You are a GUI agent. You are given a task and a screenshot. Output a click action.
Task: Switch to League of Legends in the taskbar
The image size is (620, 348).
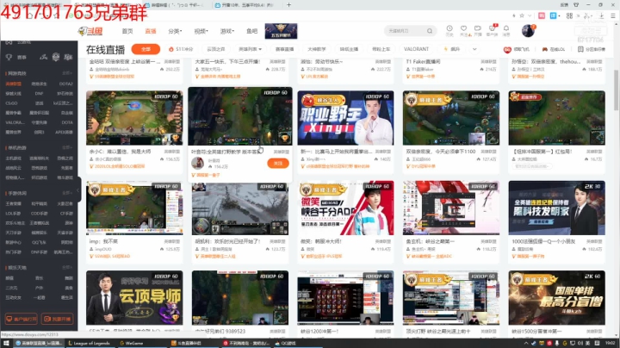89,343
